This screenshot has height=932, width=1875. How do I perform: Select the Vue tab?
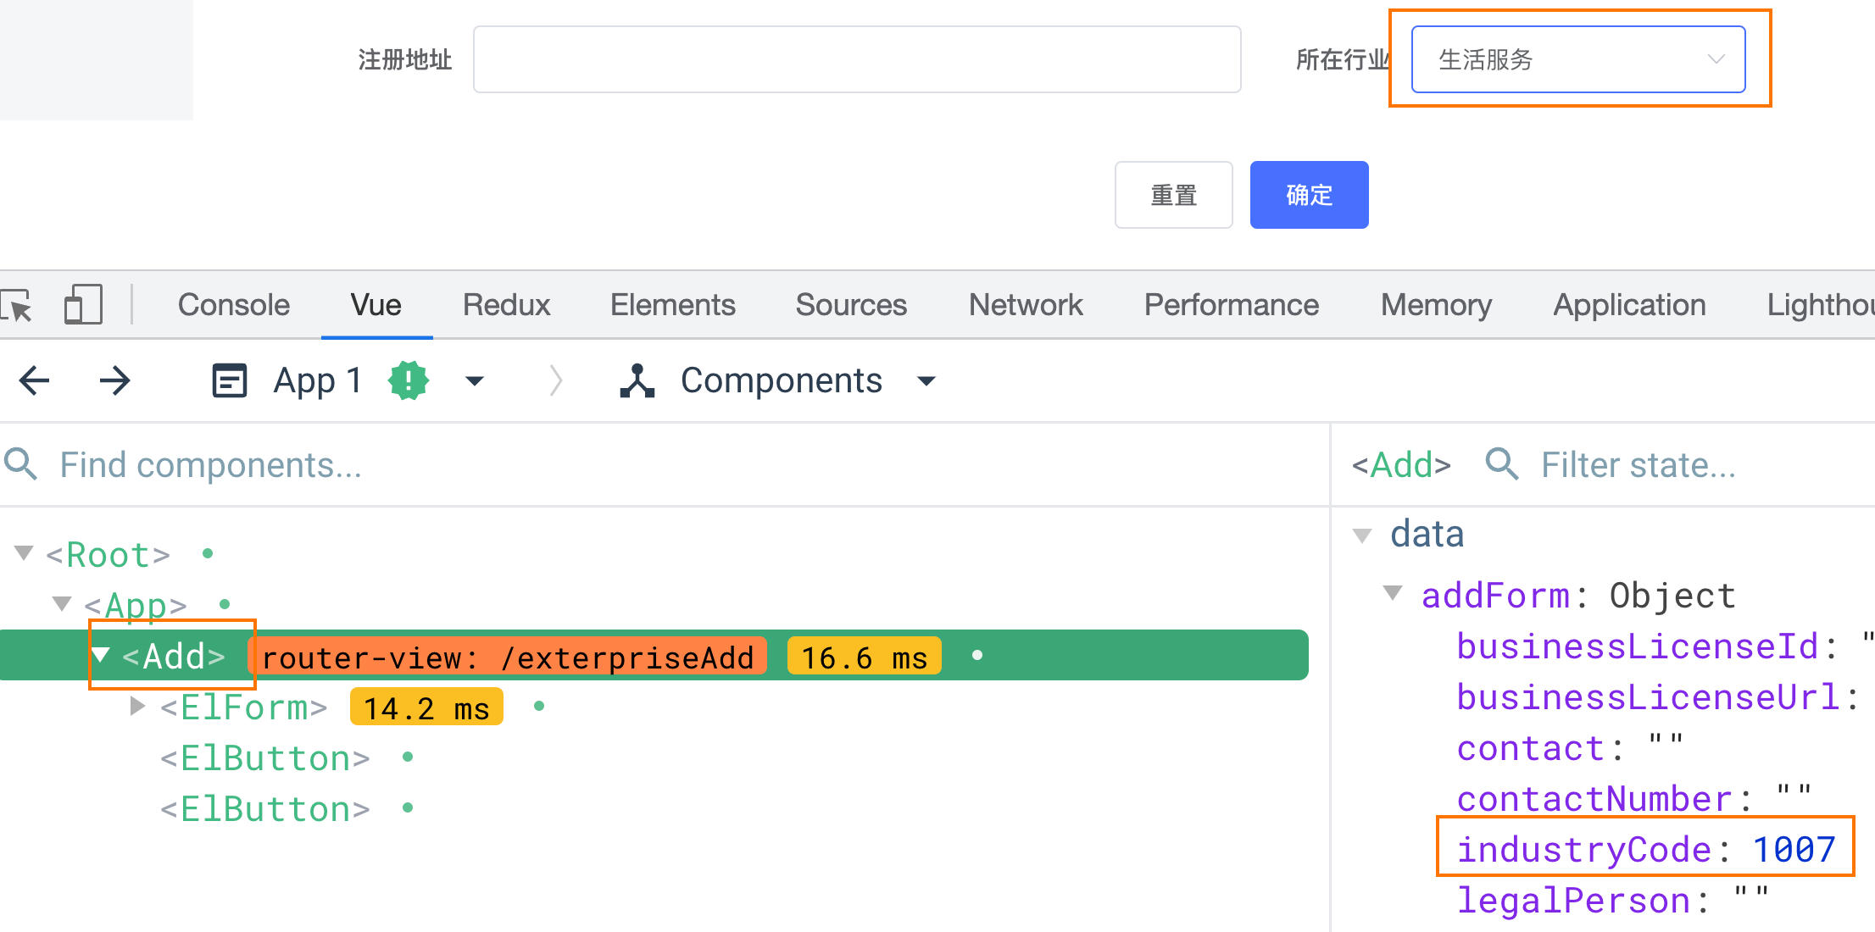376,305
